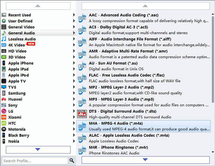Click the search magnifier icon
This screenshot has width=215, height=166.
(x=72, y=161)
